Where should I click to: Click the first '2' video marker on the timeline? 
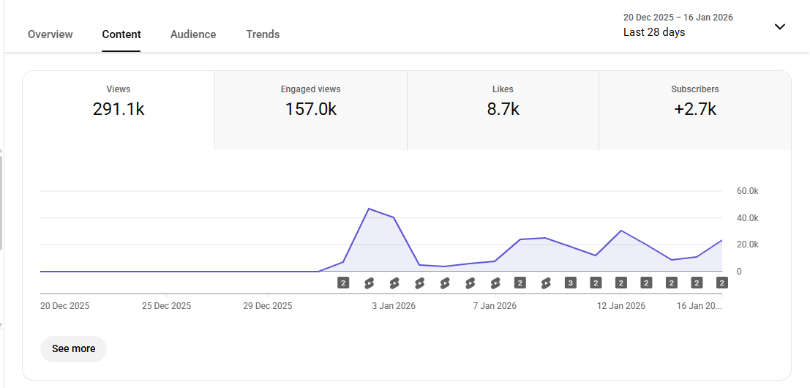point(343,283)
